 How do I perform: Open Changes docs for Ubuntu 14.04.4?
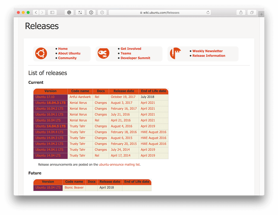point(101,132)
